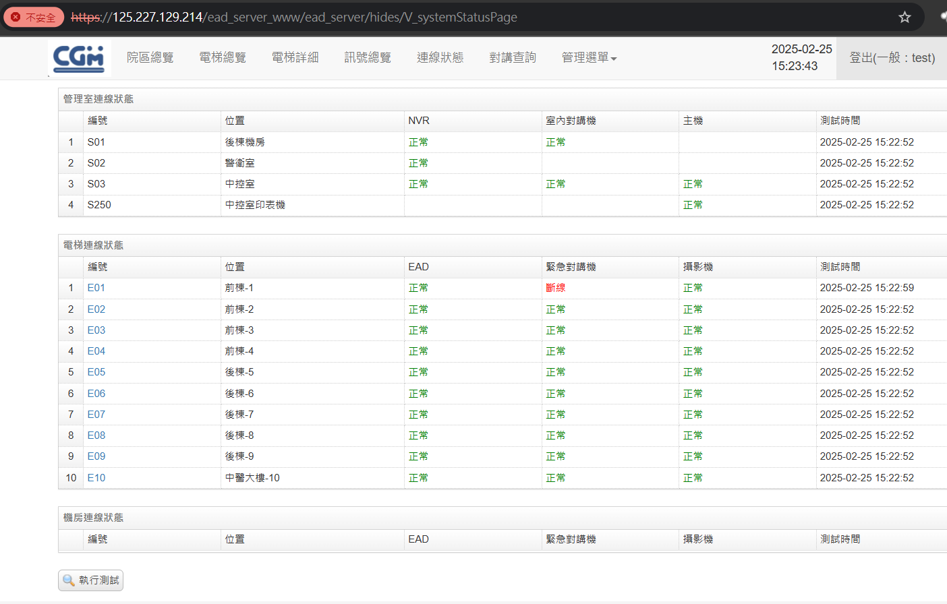Image resolution: width=947 pixels, height=604 pixels.
Task: Click location 中控室印表機
Action: (x=255, y=205)
